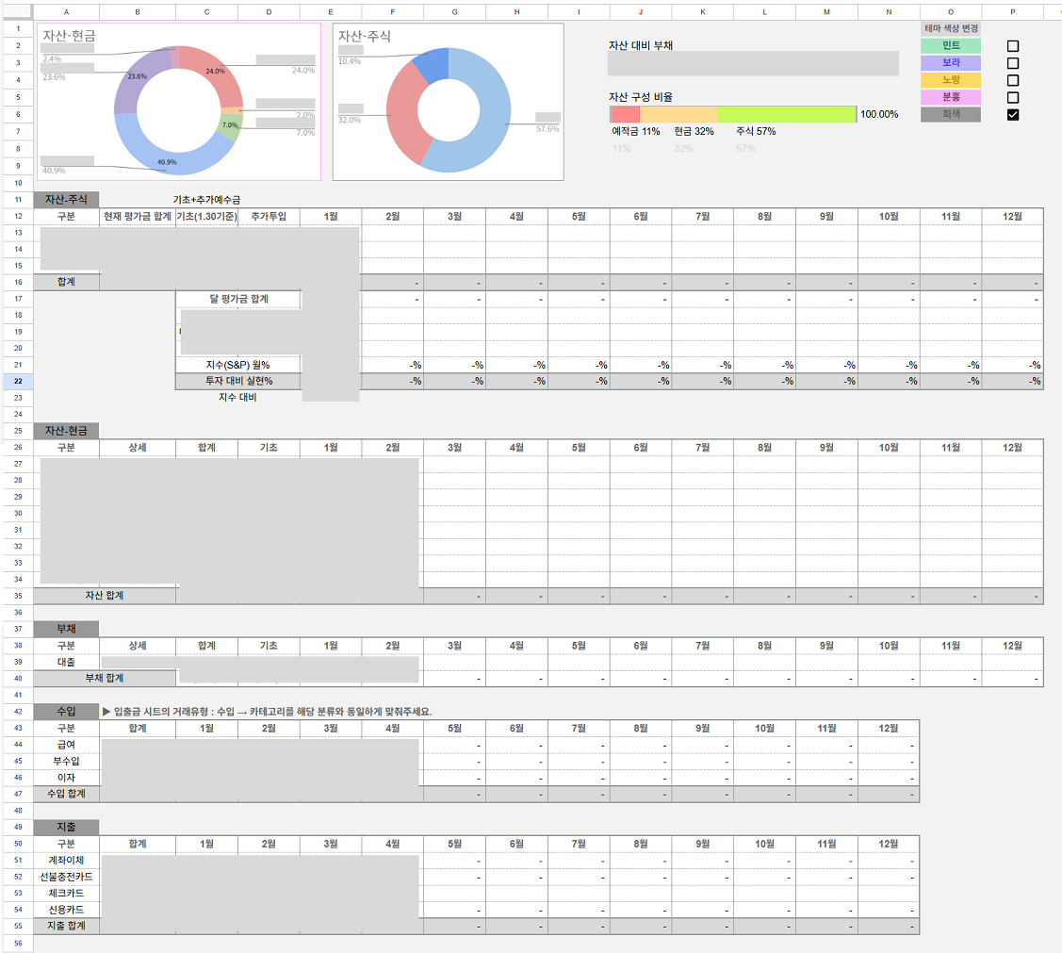The width and height of the screenshot is (1062, 953).
Task: Select the 부채 section label cell
Action: tap(66, 629)
